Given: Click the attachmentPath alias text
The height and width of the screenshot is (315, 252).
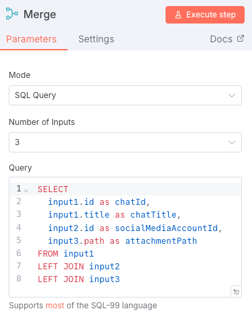Looking at the screenshot, I should 161,241.
